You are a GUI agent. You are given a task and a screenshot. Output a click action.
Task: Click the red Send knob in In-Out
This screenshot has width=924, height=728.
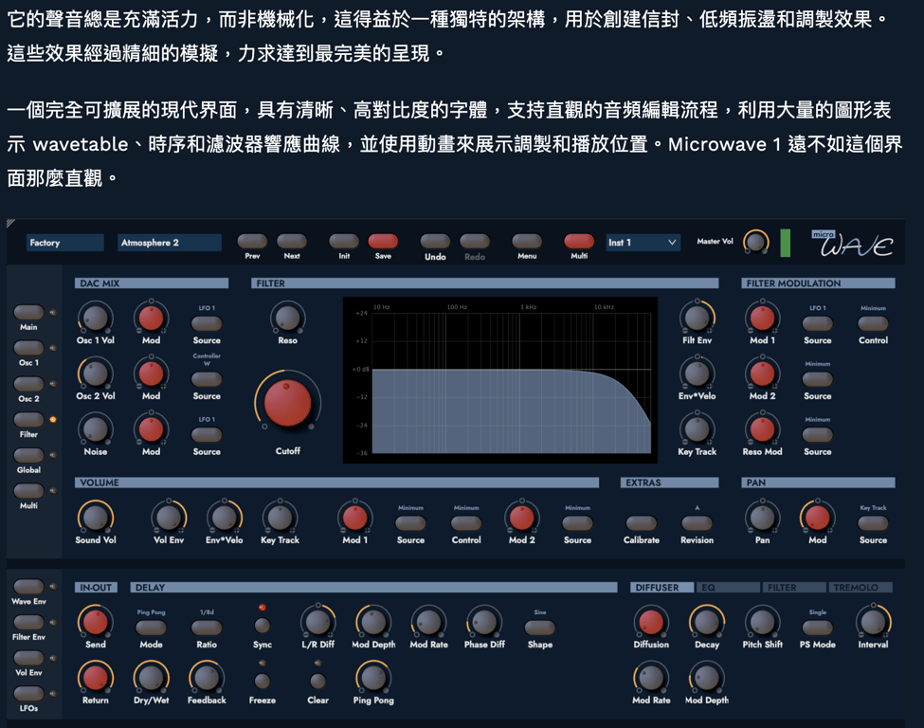pos(96,622)
